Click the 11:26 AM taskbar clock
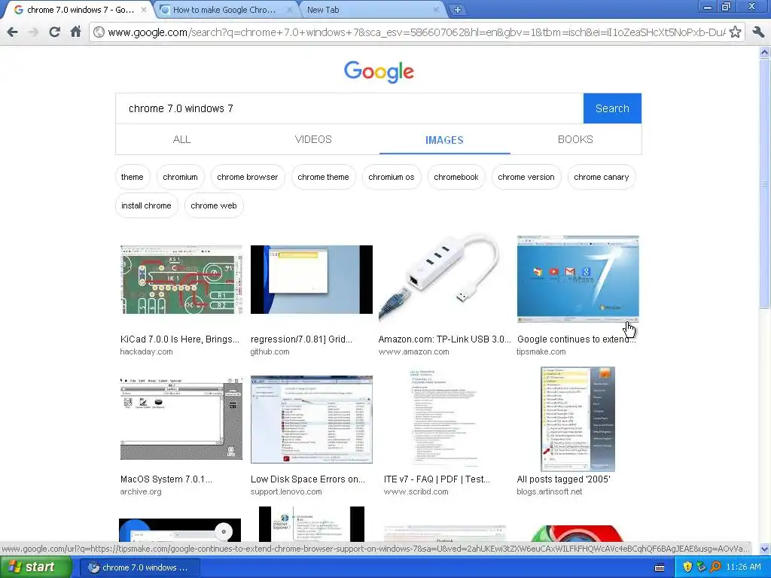Screen dimensions: 771x578 [x=743, y=567]
